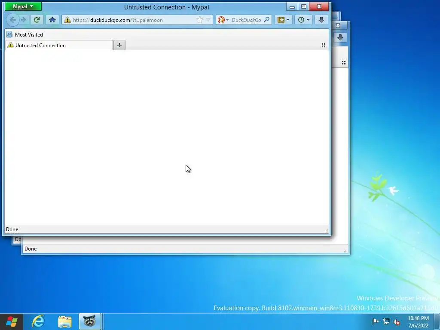Open Downloads in the front Mypal window

click(x=321, y=20)
